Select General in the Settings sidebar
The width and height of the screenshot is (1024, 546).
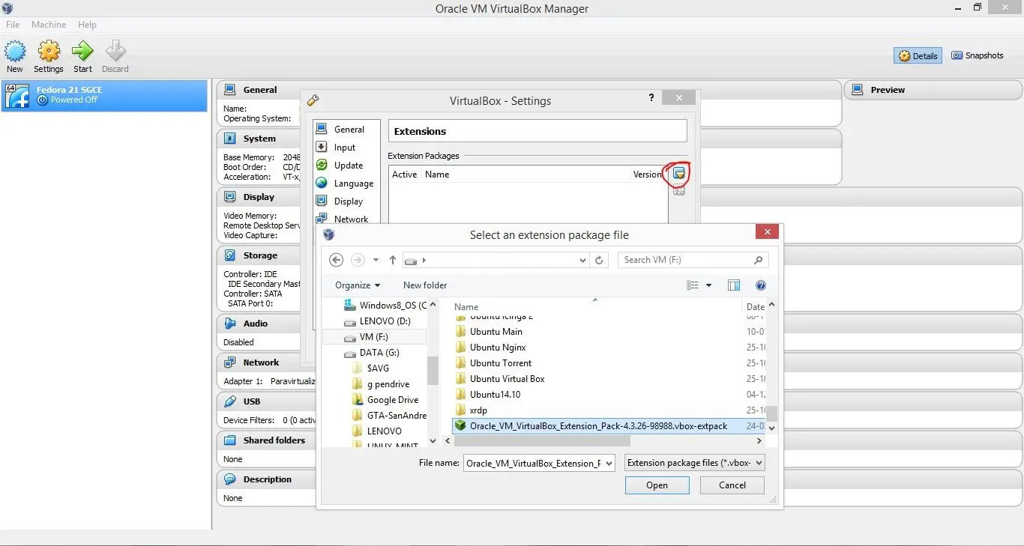point(346,130)
